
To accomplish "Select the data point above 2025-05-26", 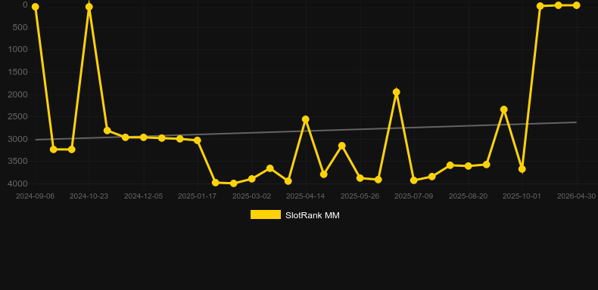I will coord(360,177).
